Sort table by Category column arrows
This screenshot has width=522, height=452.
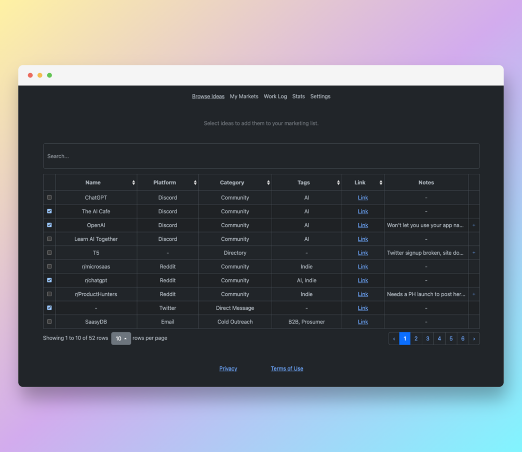[x=269, y=183]
